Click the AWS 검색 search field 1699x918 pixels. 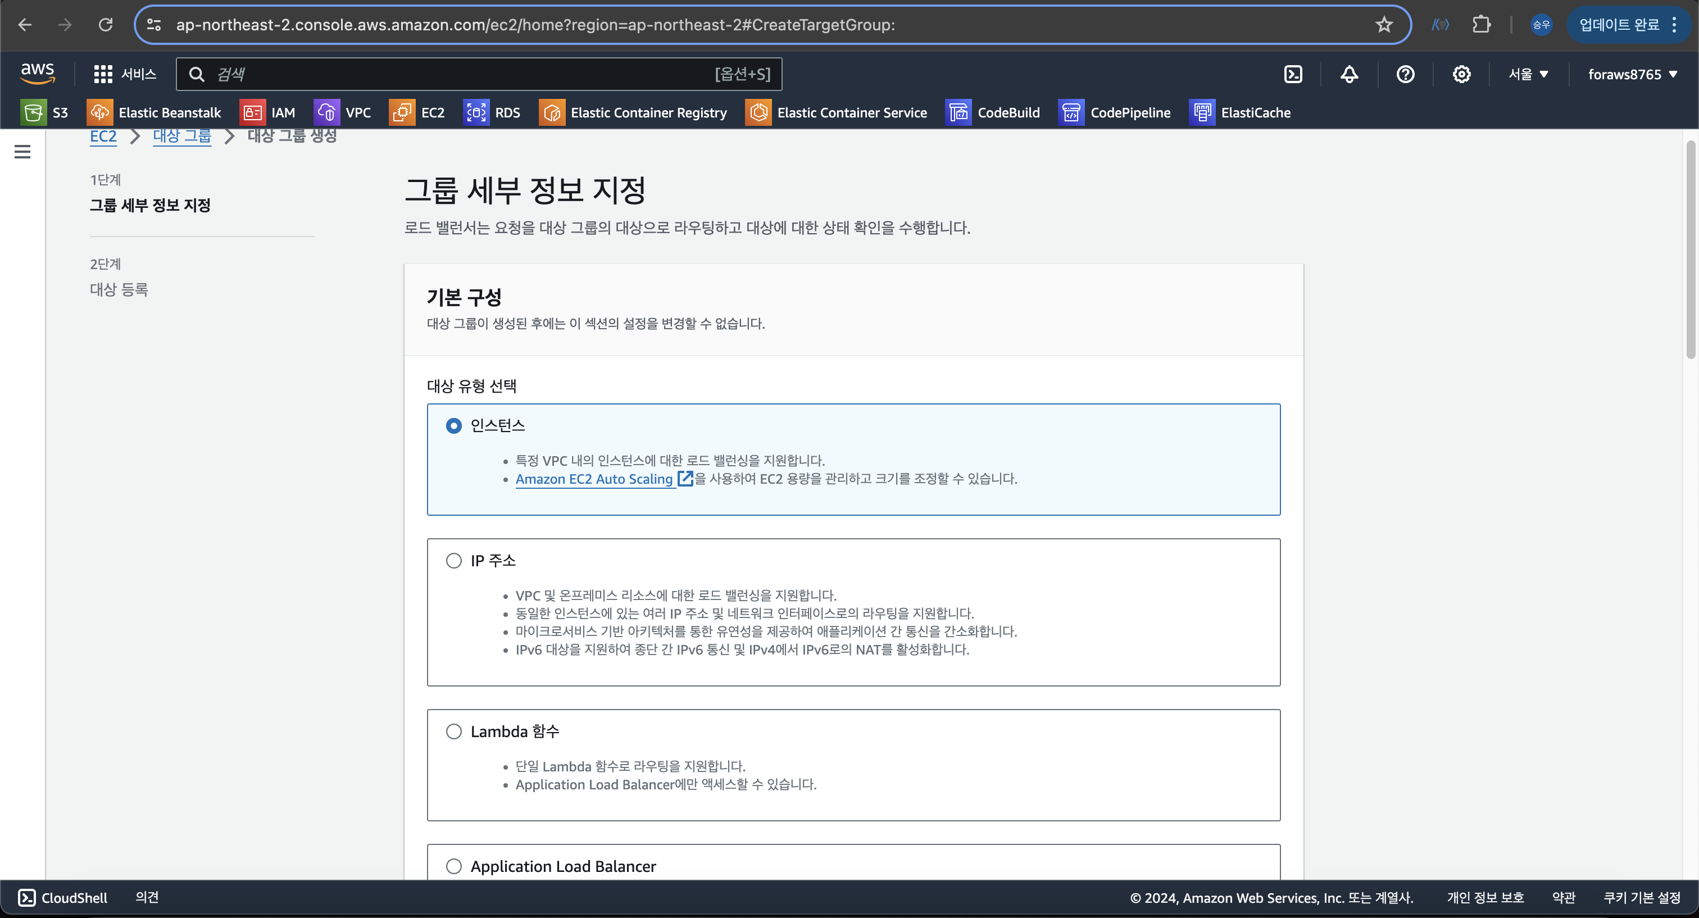462,74
